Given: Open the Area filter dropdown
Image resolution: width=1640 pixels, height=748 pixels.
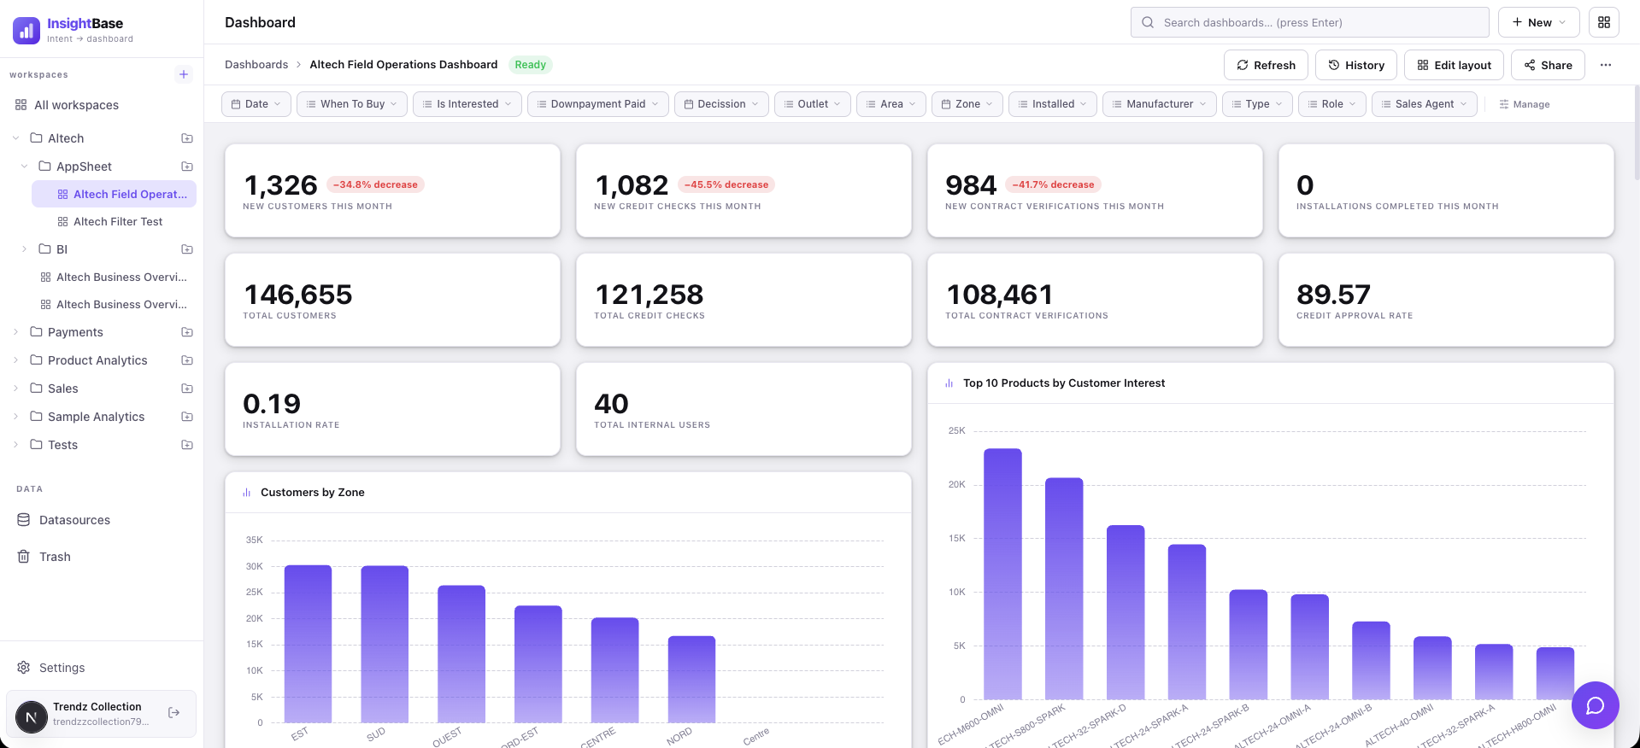Looking at the screenshot, I should (891, 104).
